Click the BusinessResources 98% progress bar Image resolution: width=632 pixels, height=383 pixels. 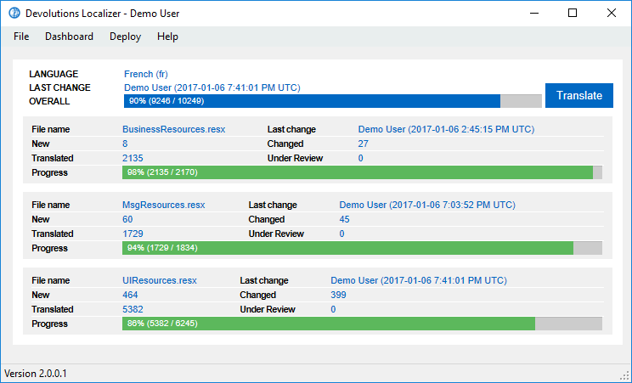pyautogui.click(x=362, y=172)
